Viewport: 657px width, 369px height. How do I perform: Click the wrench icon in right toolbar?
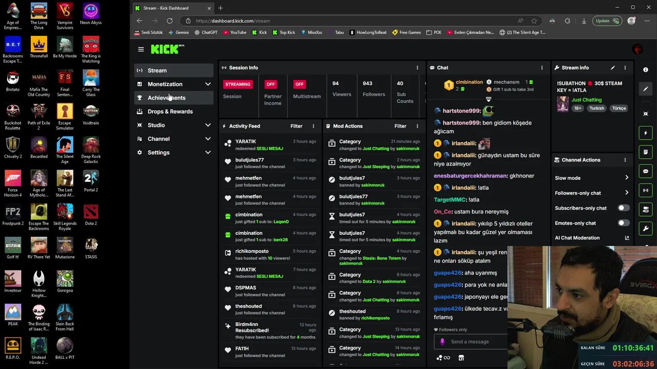(x=646, y=229)
